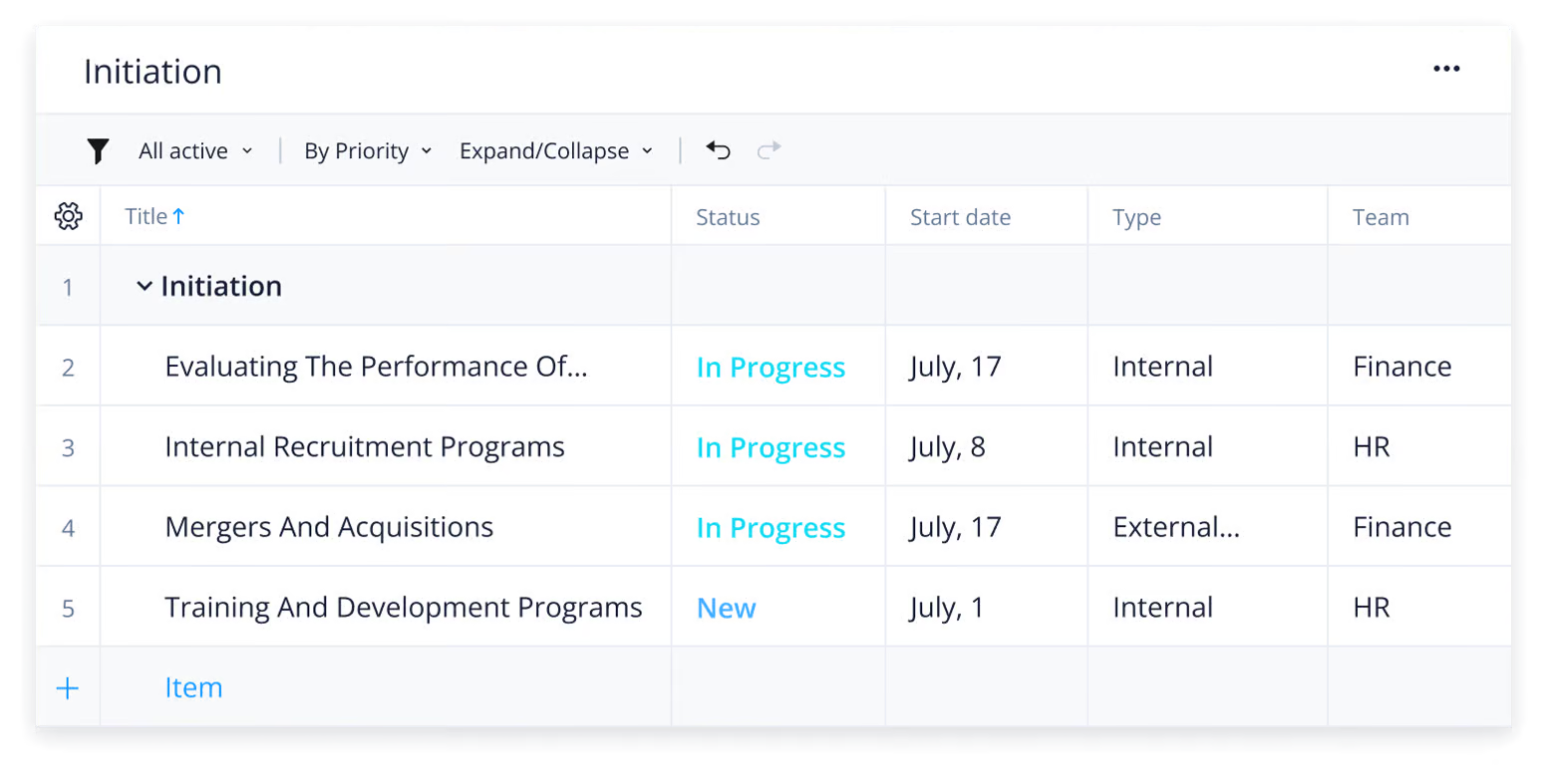Open the more options ellipsis menu
1547x773 pixels.
tap(1446, 68)
